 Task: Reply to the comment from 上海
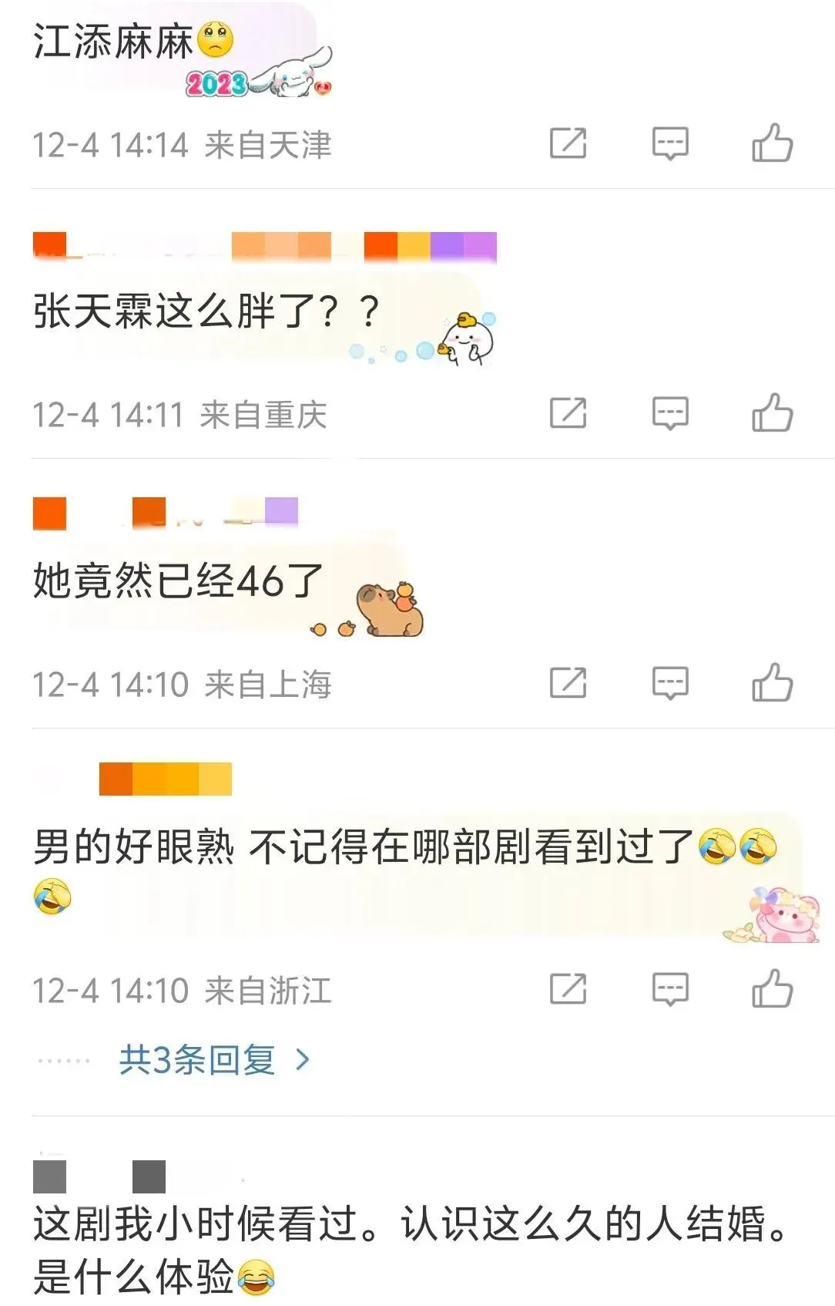pyautogui.click(x=670, y=683)
